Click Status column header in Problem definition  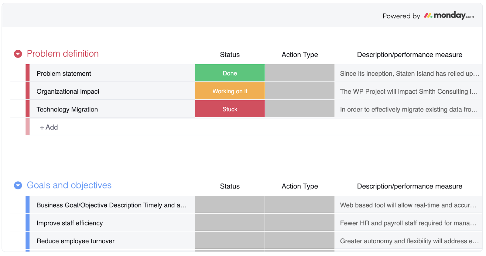(x=230, y=55)
